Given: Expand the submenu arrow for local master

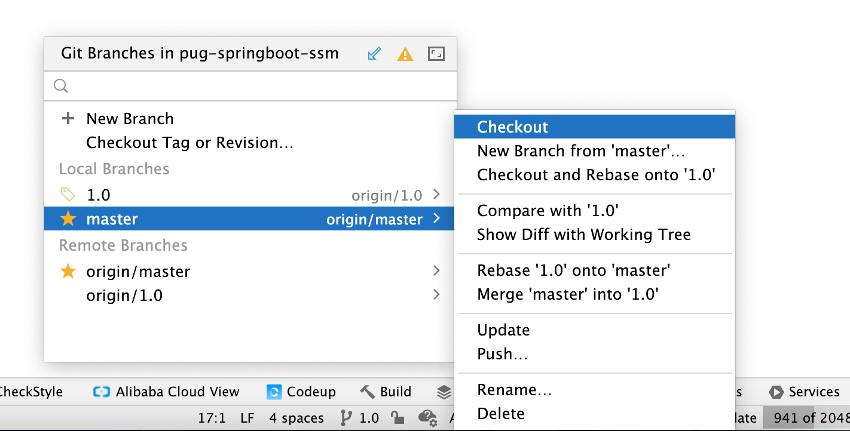Looking at the screenshot, I should coord(436,218).
